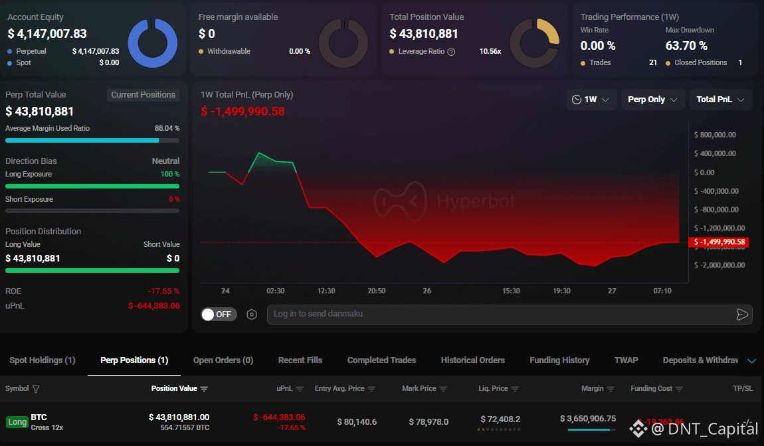Expand more tabs with the chevron arrow
The height and width of the screenshot is (446, 764).
[x=752, y=361]
